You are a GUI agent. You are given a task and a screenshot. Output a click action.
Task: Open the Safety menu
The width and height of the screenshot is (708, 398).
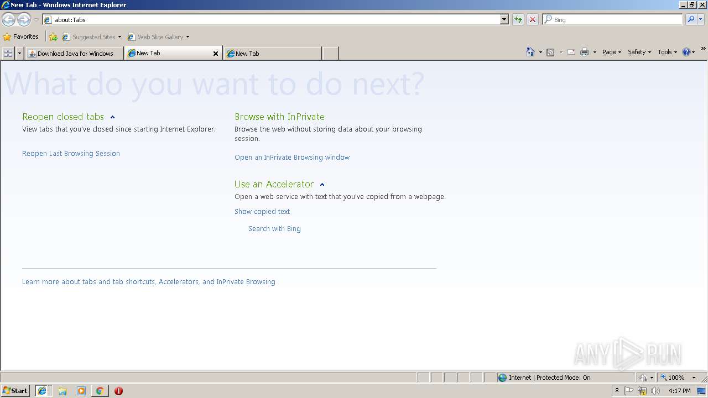coord(639,52)
